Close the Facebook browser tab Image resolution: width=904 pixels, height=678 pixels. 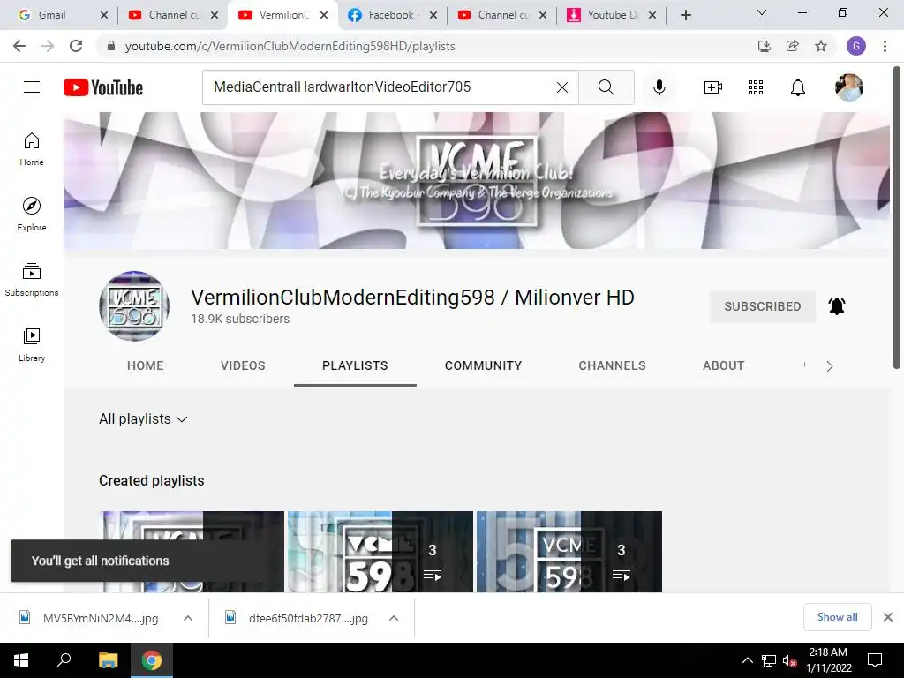(433, 15)
